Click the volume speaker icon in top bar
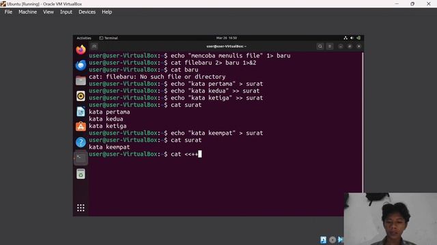Screen dimensions: 437x245 tap(352, 38)
